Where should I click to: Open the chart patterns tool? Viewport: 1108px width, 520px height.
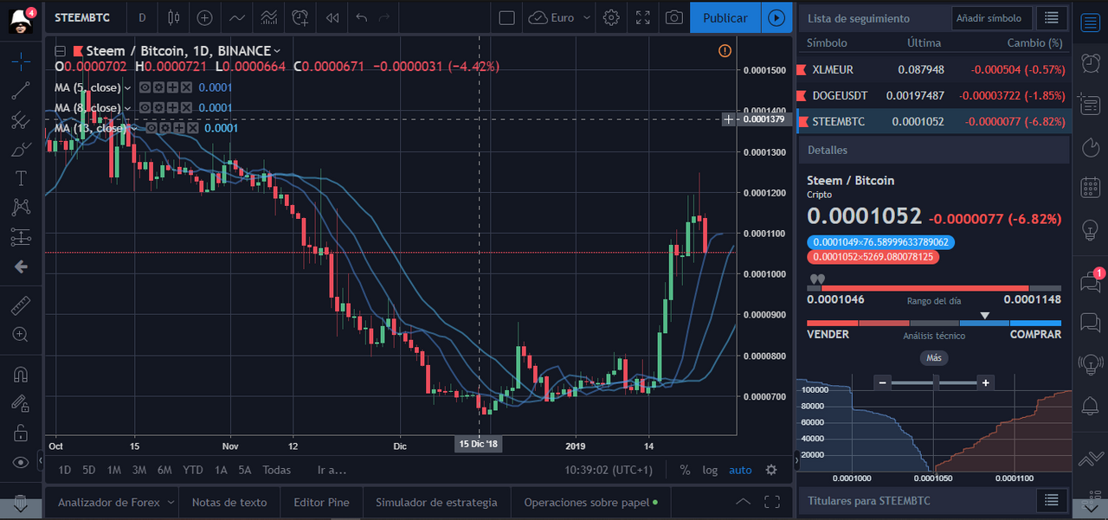(21, 208)
